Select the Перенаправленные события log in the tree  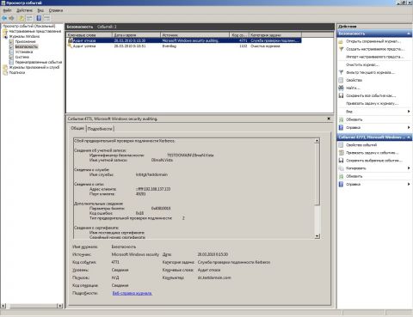point(39,62)
